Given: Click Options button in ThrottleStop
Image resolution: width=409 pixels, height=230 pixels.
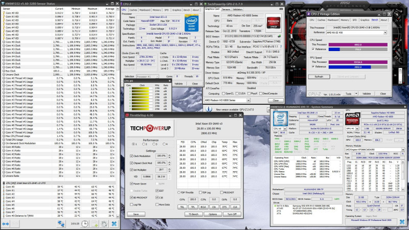Looking at the screenshot, I should [213, 214].
